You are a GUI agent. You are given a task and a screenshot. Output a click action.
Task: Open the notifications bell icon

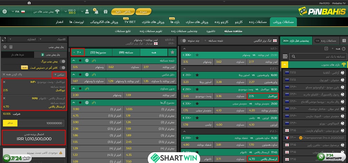click(x=96, y=11)
